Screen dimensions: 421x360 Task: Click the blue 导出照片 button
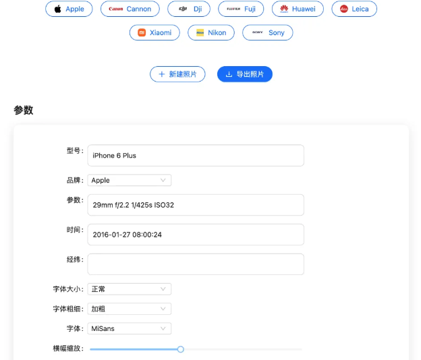(x=245, y=74)
